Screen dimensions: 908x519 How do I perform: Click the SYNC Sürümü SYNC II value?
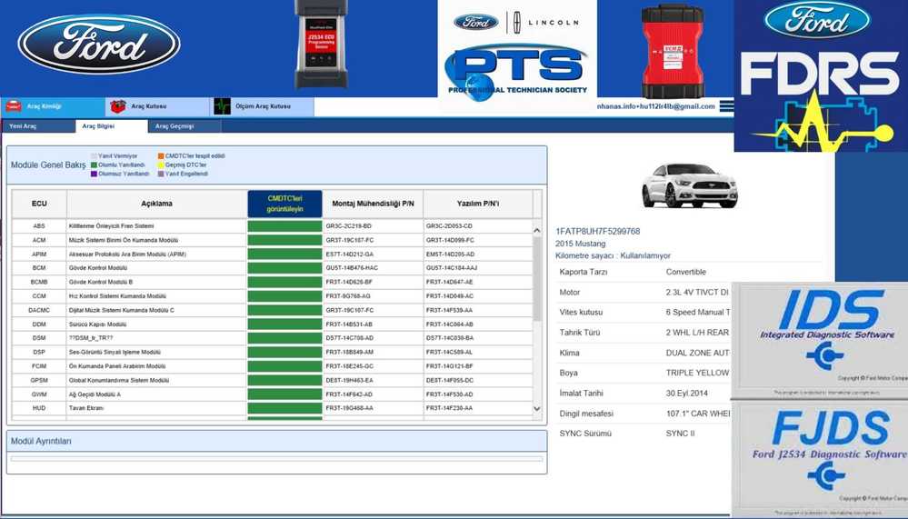point(681,434)
